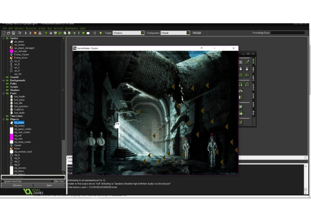Image resolution: width=311 pixels, height=221 pixels.
Task: Open the Help menu
Action: tap(83, 28)
